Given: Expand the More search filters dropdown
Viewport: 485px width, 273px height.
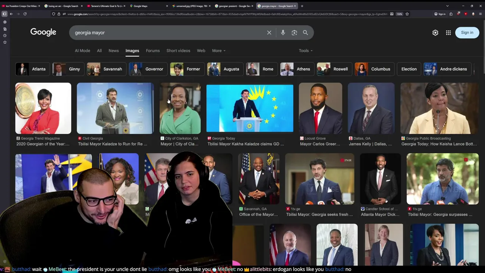Looking at the screenshot, I should coord(219,50).
